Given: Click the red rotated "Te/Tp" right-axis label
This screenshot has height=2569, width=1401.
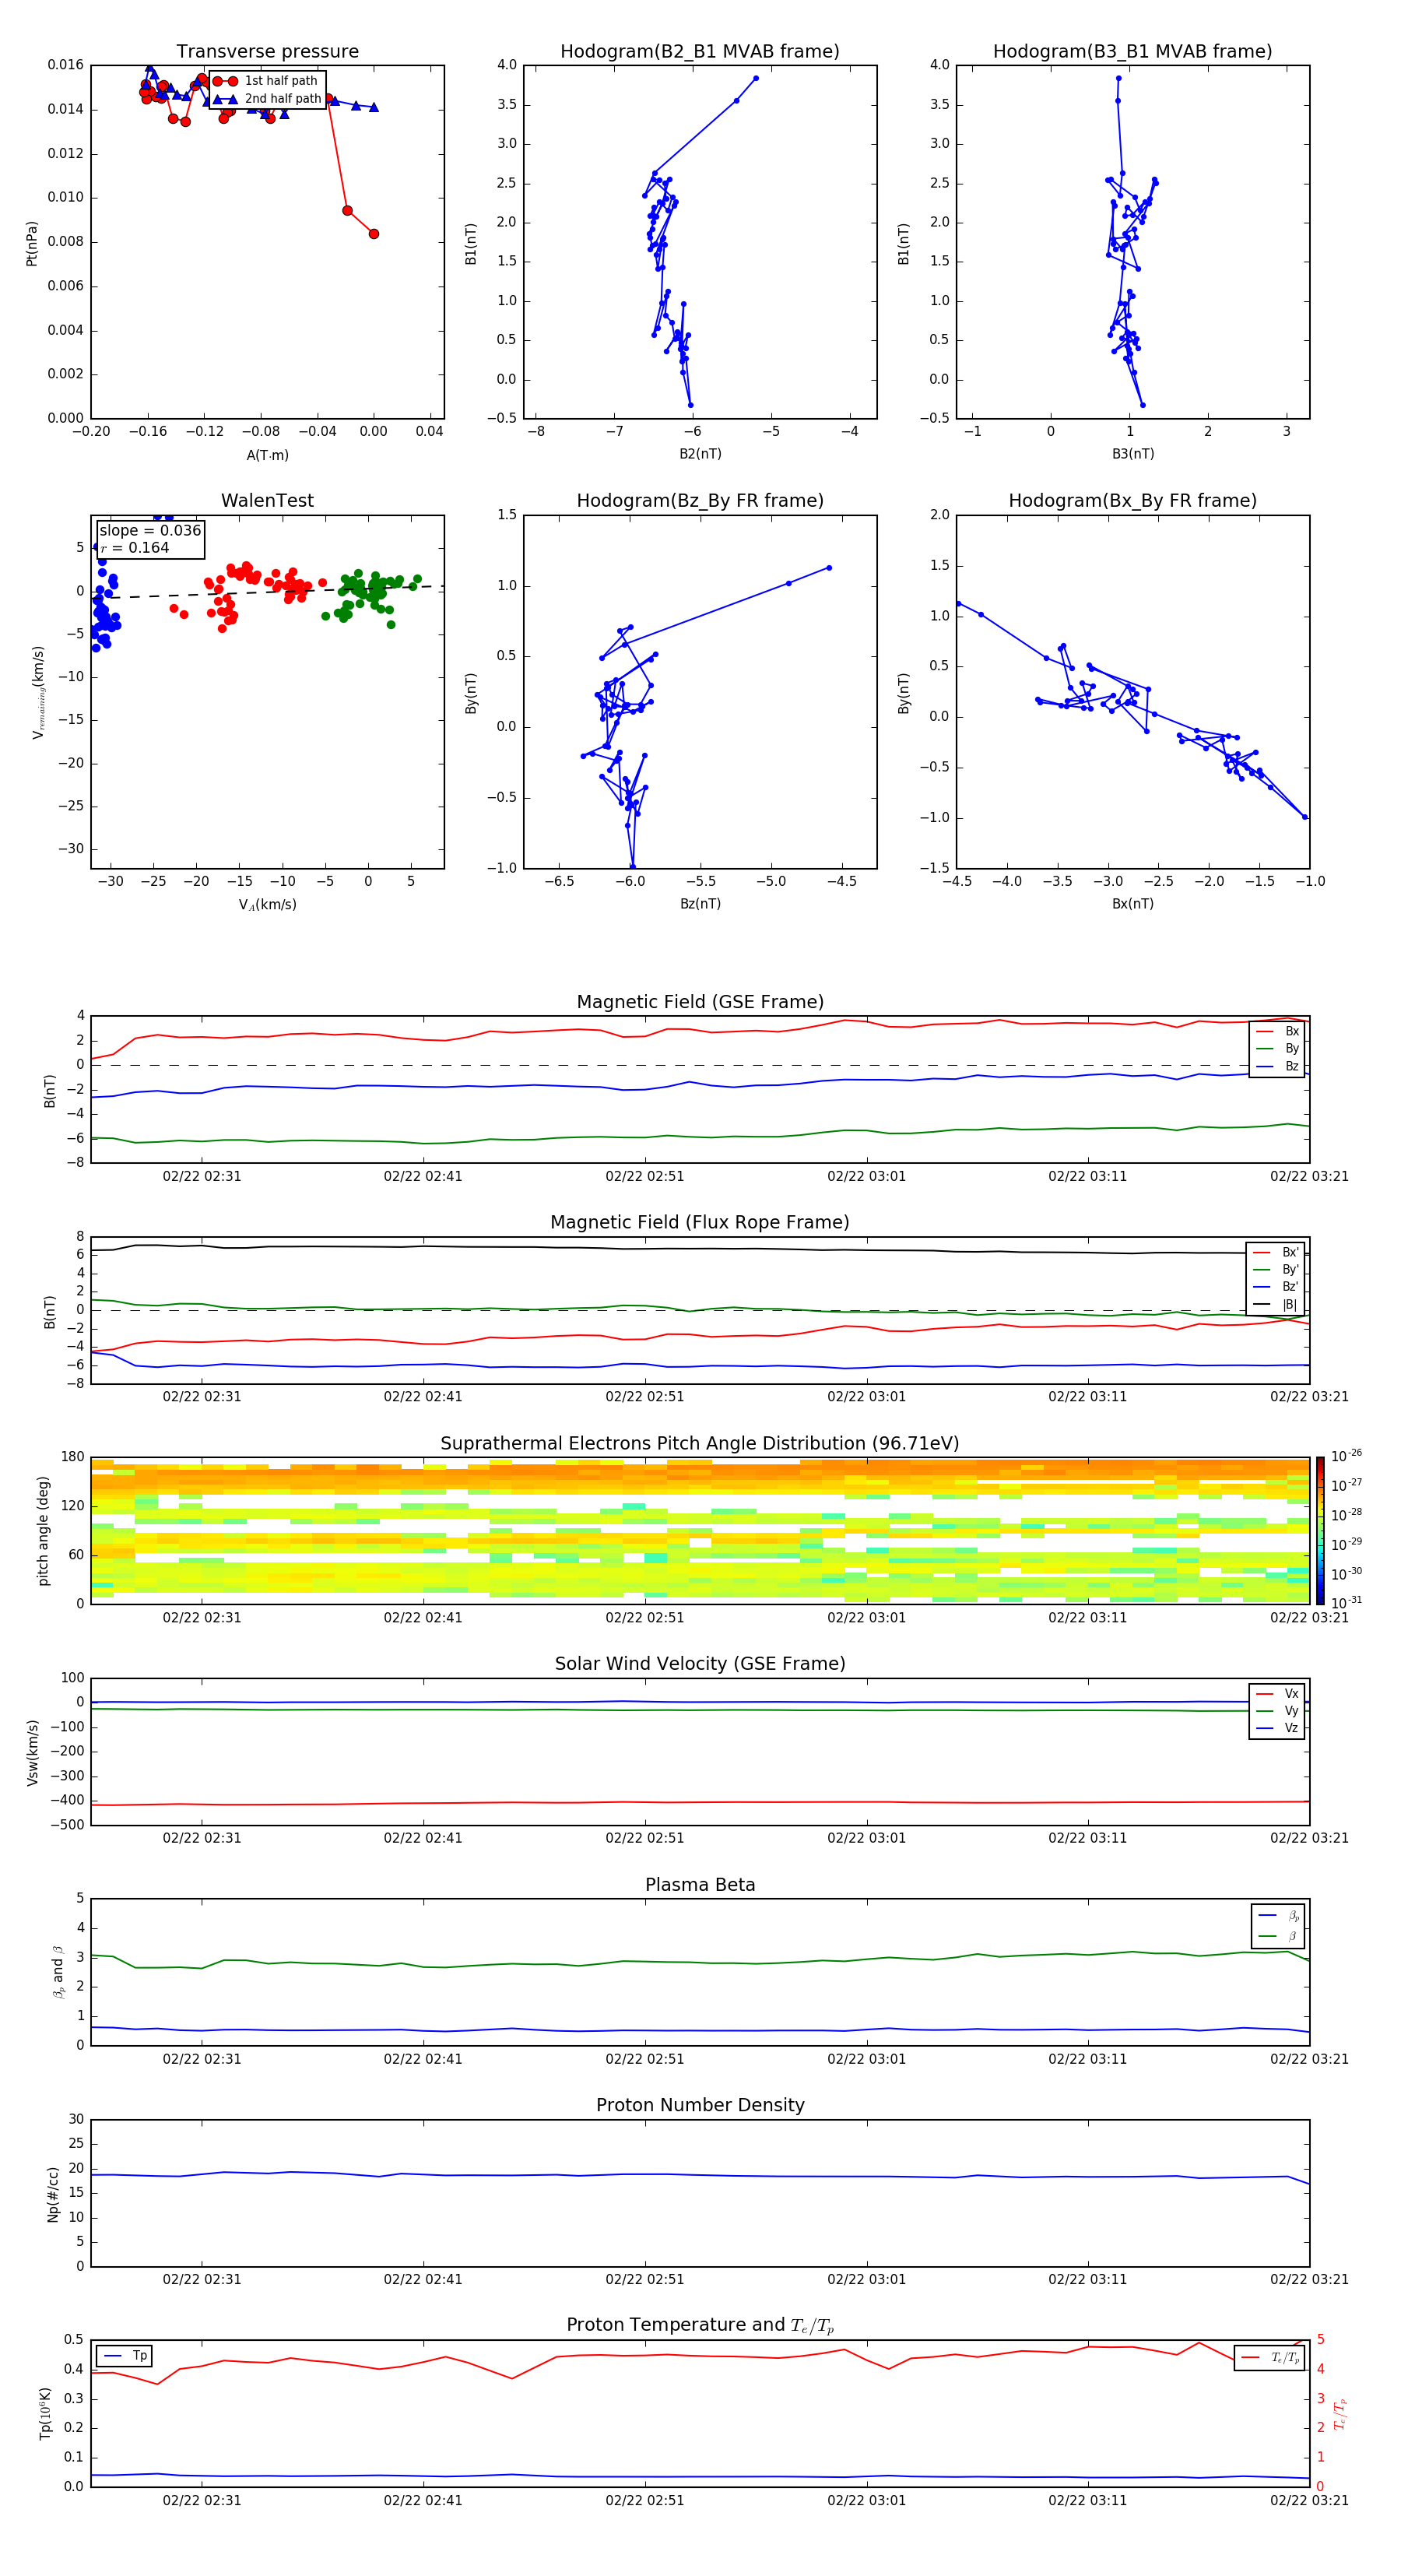Looking at the screenshot, I should (1340, 2414).
